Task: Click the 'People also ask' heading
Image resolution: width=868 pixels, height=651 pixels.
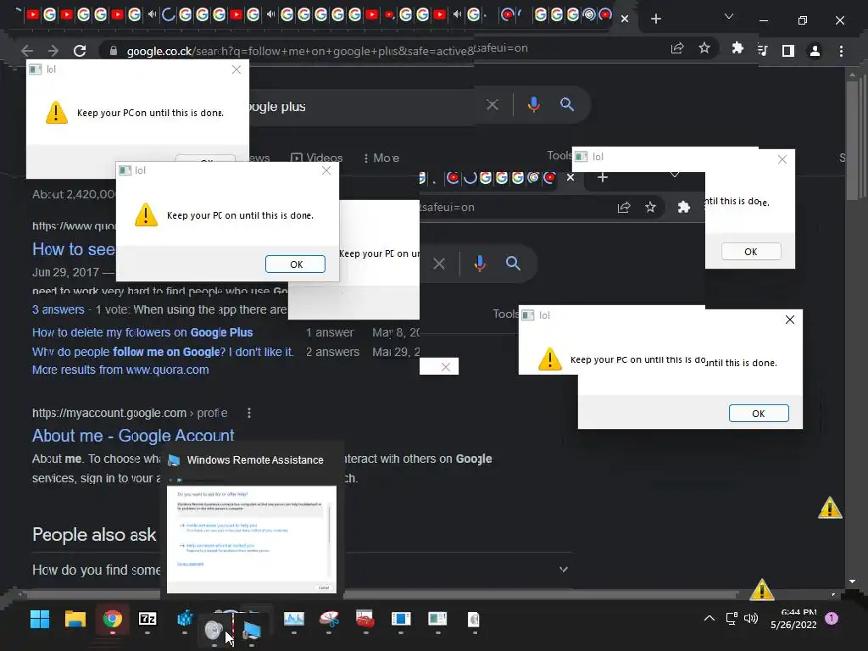Action: coord(95,535)
